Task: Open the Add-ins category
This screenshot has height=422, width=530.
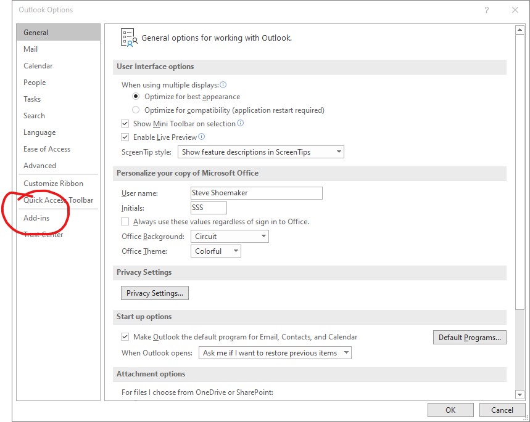Action: pos(58,218)
